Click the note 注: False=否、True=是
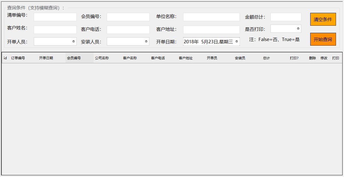 [274, 39]
